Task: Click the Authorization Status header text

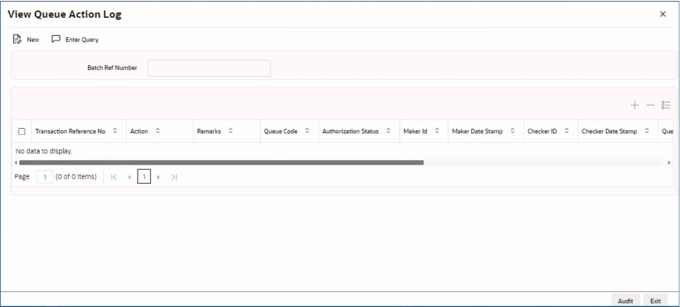Action: 350,132
